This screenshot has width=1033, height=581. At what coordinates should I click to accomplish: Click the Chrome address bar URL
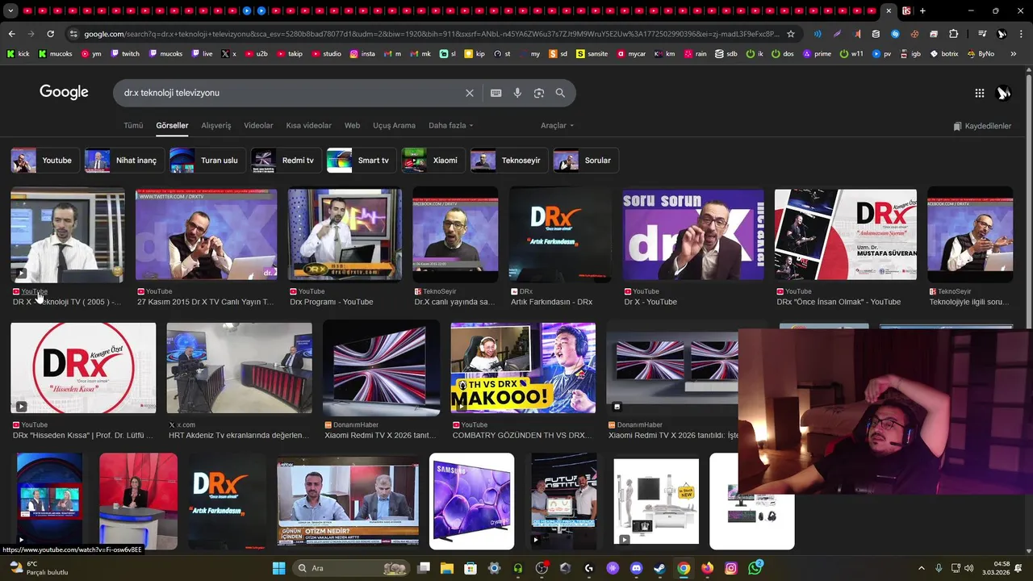tap(432, 34)
